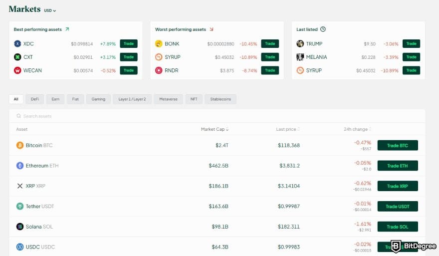Image resolution: width=439 pixels, height=256 pixels.
Task: Sort by Last price column
Action: pyautogui.click(x=288, y=129)
